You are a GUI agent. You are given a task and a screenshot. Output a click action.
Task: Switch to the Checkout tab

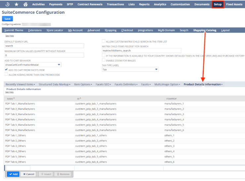tap(127, 30)
